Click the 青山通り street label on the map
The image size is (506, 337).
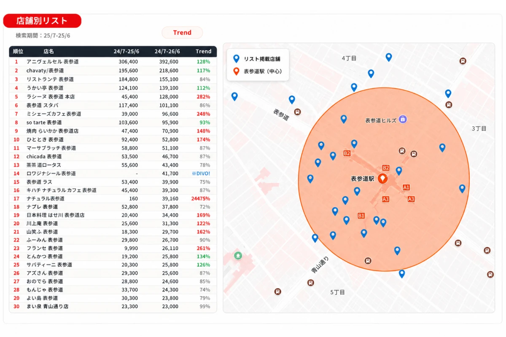point(320,265)
